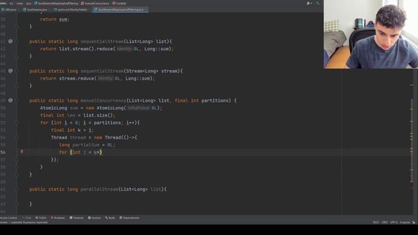The image size is (418, 235).
Task: Click the manualConcurrency breadcrumb in navigation bar
Action: [95, 3]
